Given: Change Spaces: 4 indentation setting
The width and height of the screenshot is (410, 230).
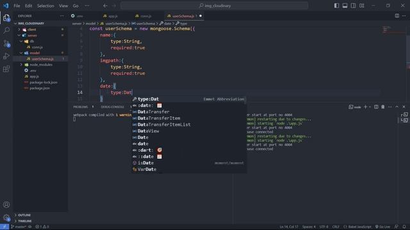Looking at the screenshot, I should point(309,227).
